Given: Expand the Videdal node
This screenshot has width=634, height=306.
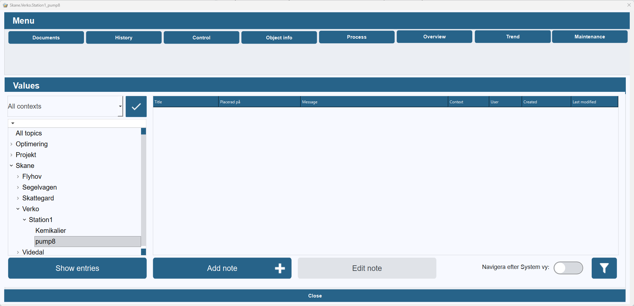Looking at the screenshot, I should pyautogui.click(x=18, y=252).
